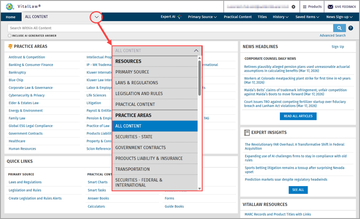Viewport: 360px width, 219px height.
Task: Expand the News Sign-up menu
Action: pos(339,17)
